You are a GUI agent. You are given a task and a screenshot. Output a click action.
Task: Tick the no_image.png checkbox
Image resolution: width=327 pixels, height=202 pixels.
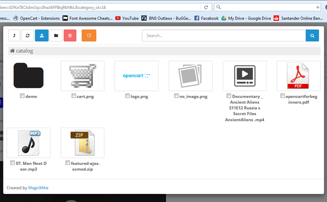(176, 96)
